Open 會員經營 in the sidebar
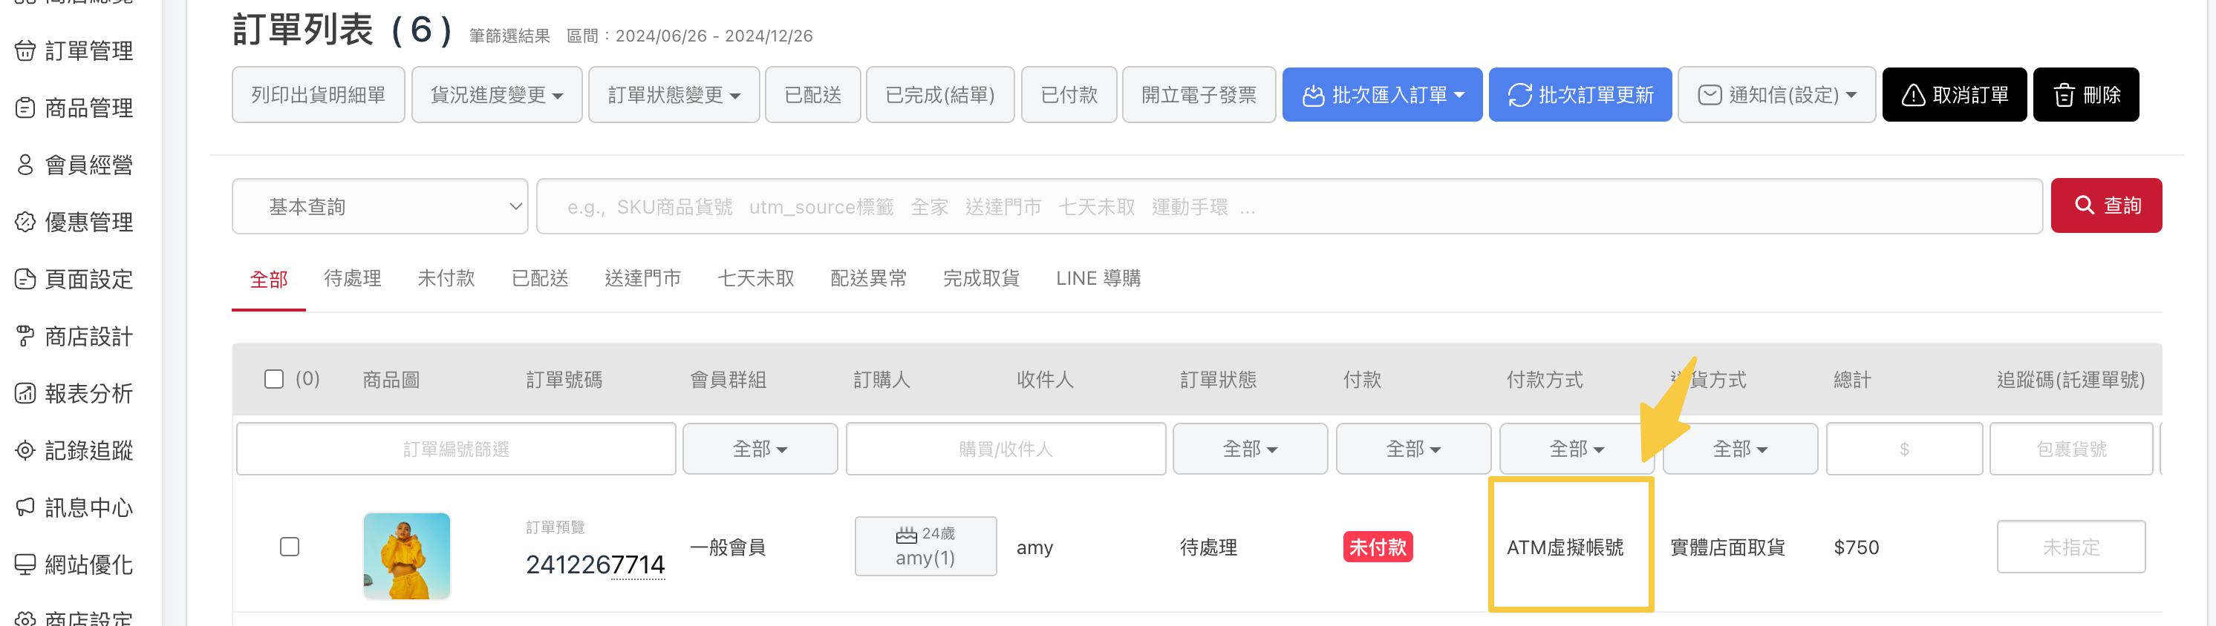Viewport: 2216px width, 626px height. pos(74,165)
